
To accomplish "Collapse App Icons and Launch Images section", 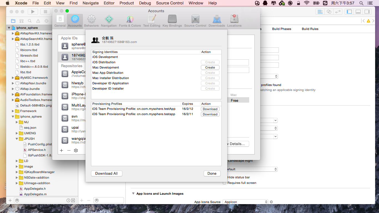I will (133, 194).
